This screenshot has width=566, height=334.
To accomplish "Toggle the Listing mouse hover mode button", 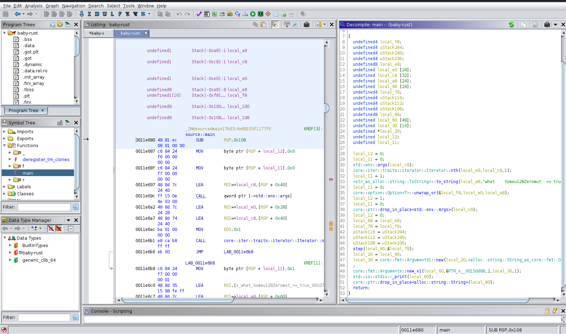I will coord(275,24).
